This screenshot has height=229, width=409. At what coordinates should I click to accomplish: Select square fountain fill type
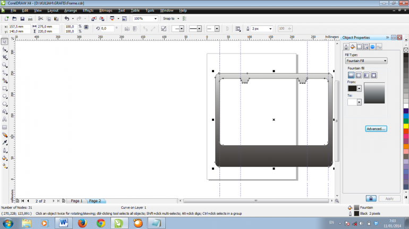click(x=374, y=75)
